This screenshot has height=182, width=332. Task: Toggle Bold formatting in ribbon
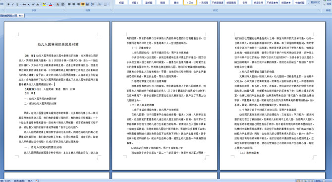pos(8,4)
